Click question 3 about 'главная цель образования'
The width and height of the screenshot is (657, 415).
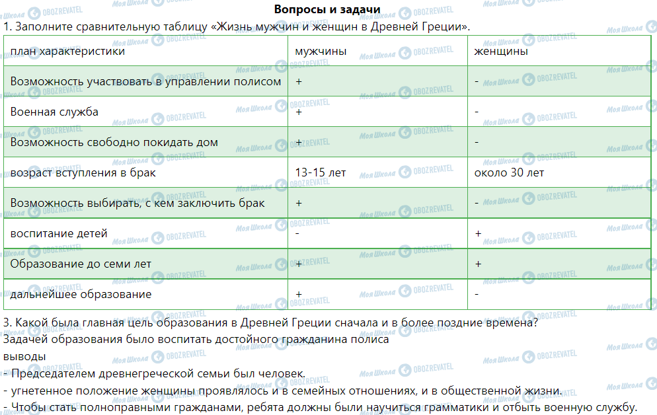coord(270,322)
